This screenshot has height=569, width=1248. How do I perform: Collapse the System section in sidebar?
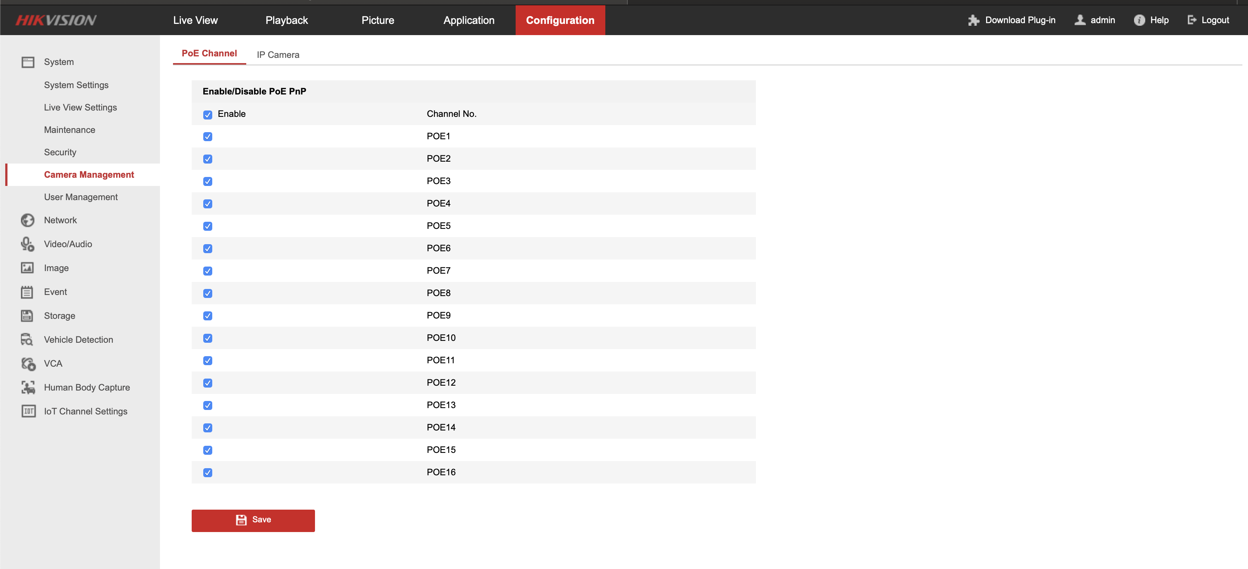(x=59, y=62)
